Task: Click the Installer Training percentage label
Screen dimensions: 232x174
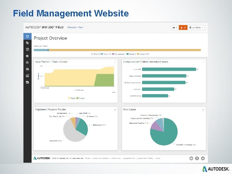Action: (x=186, y=145)
